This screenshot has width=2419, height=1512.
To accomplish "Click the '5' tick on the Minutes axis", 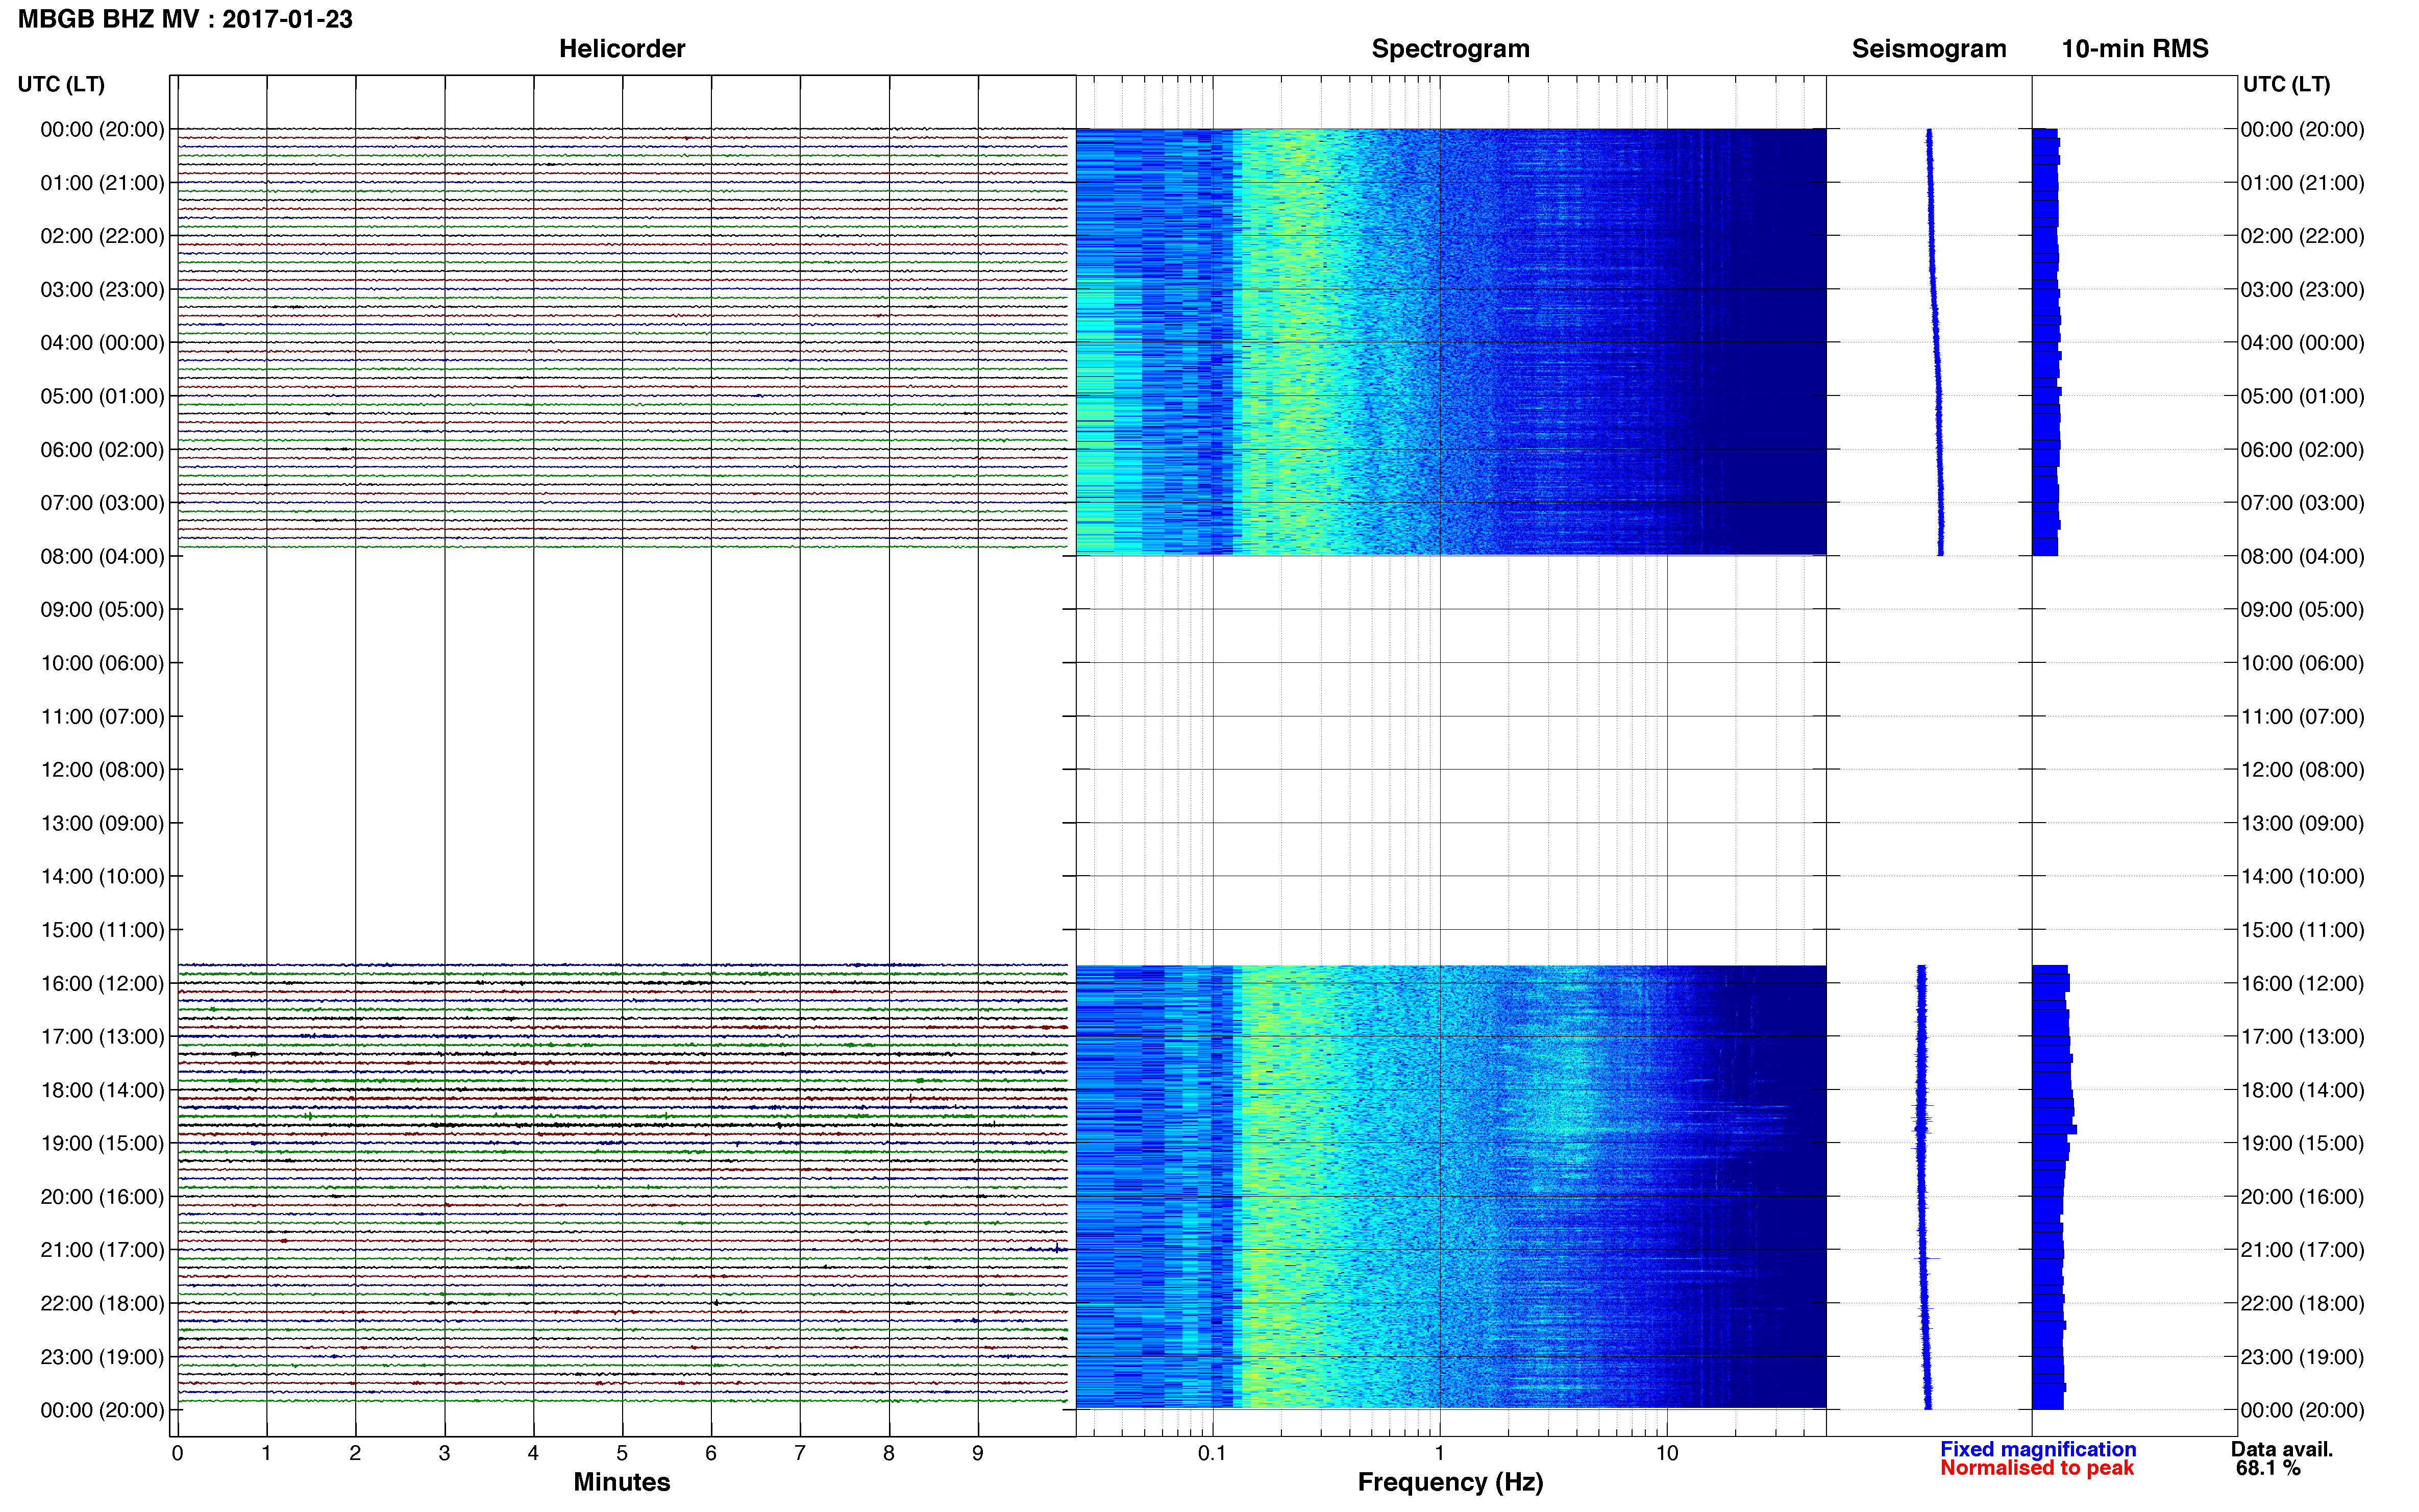I will click(622, 1453).
